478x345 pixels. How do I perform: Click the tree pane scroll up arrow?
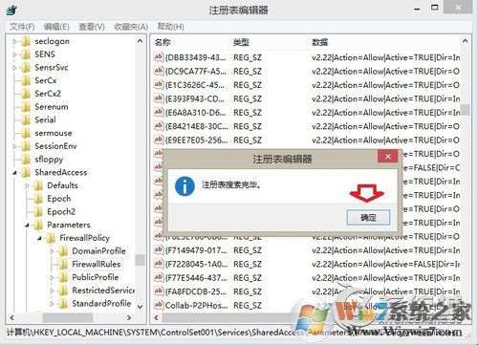click(x=140, y=41)
